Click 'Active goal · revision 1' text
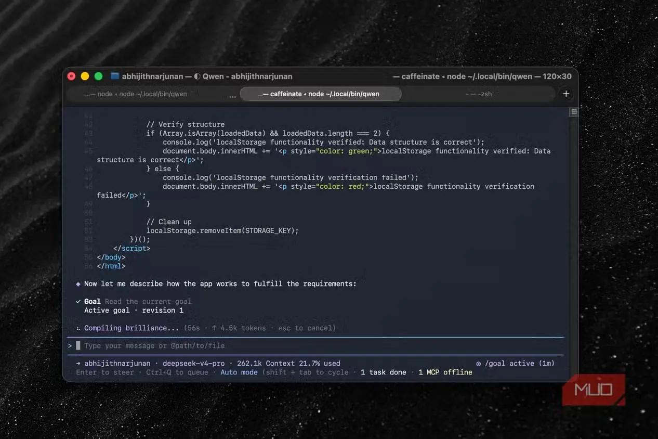Viewport: 658px width, 439px height. click(134, 311)
